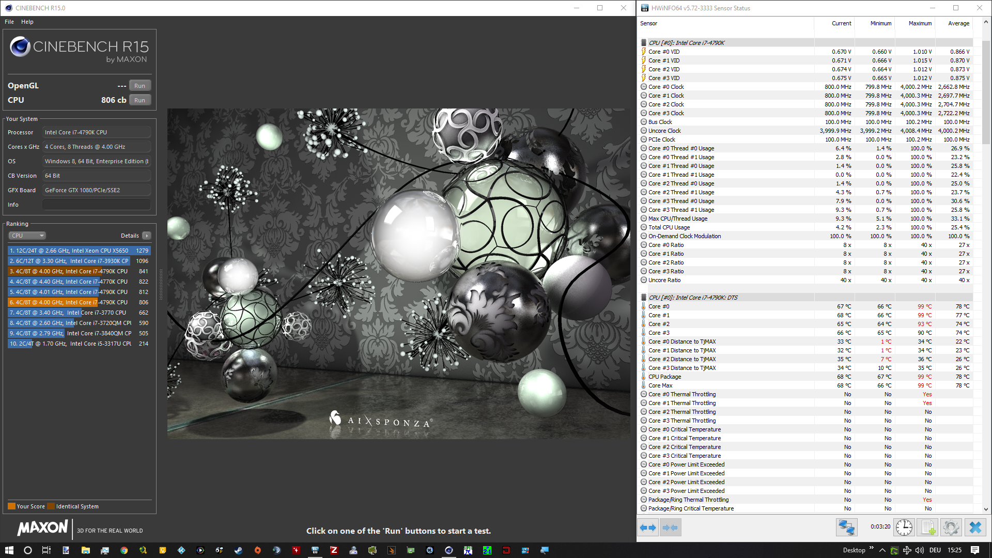Viewport: 992px width, 558px height.
Task: Click HWiNFO shrink sensor columns arrows icon
Action: coord(670,528)
